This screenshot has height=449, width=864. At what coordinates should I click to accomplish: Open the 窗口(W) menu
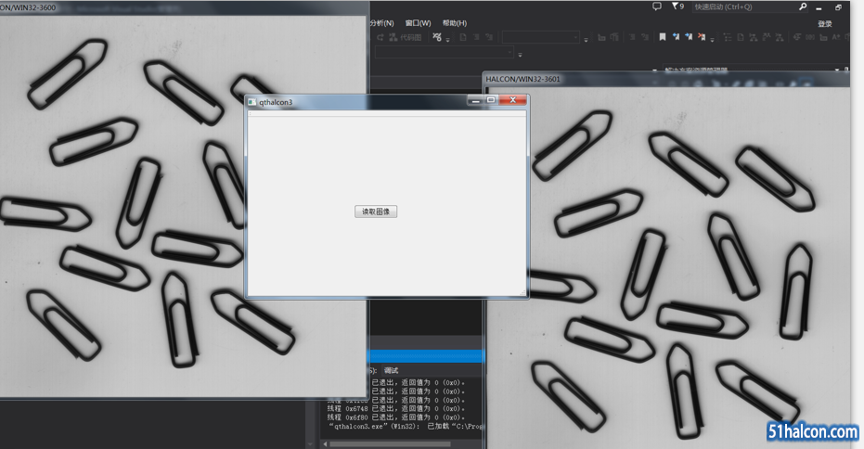pyautogui.click(x=418, y=23)
